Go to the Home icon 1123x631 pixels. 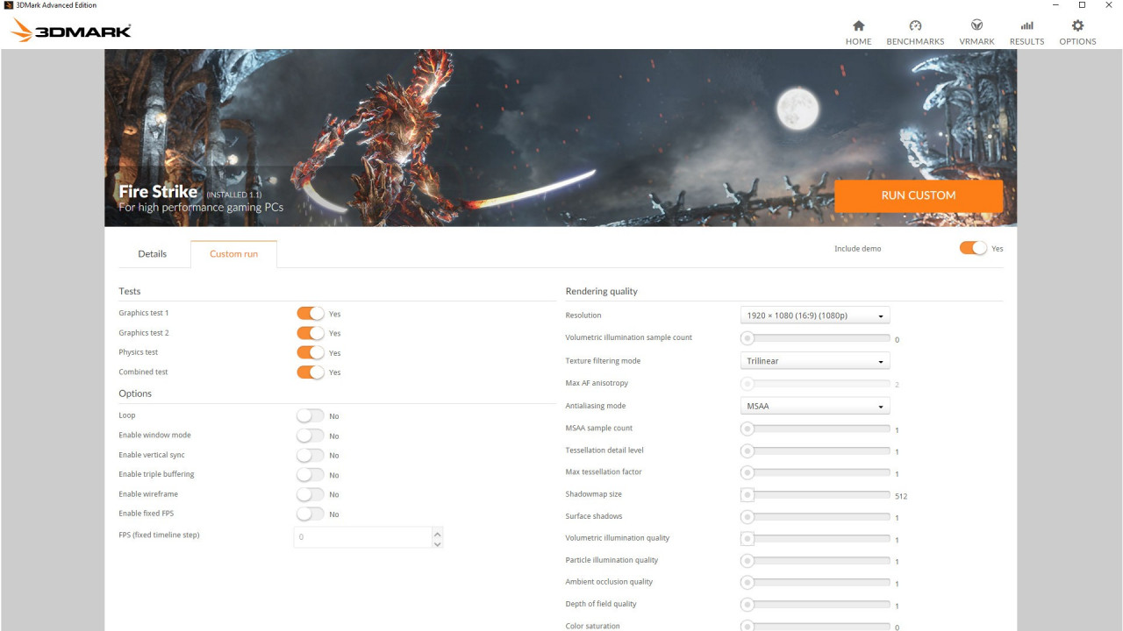tap(858, 25)
